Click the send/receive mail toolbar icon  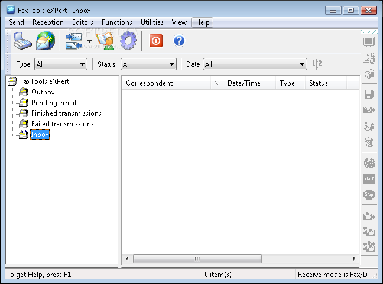pos(73,41)
